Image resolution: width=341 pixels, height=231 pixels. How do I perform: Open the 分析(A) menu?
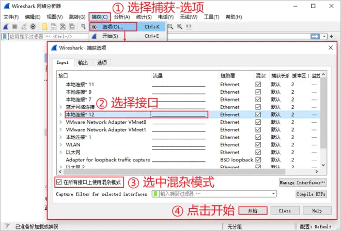122,17
